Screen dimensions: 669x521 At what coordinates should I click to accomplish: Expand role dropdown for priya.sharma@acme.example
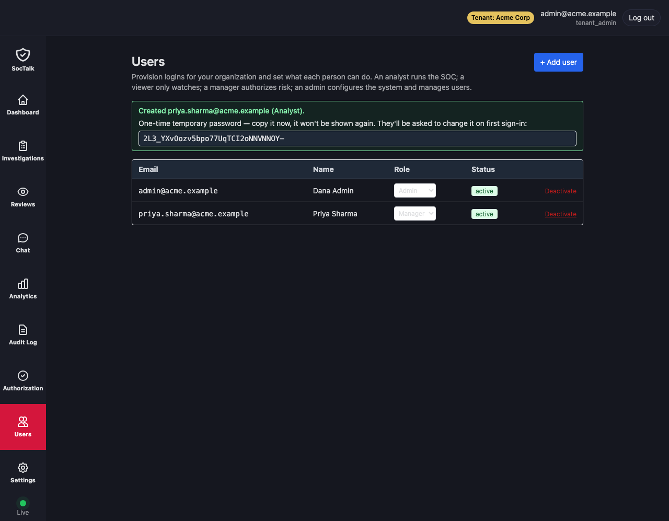tap(415, 214)
